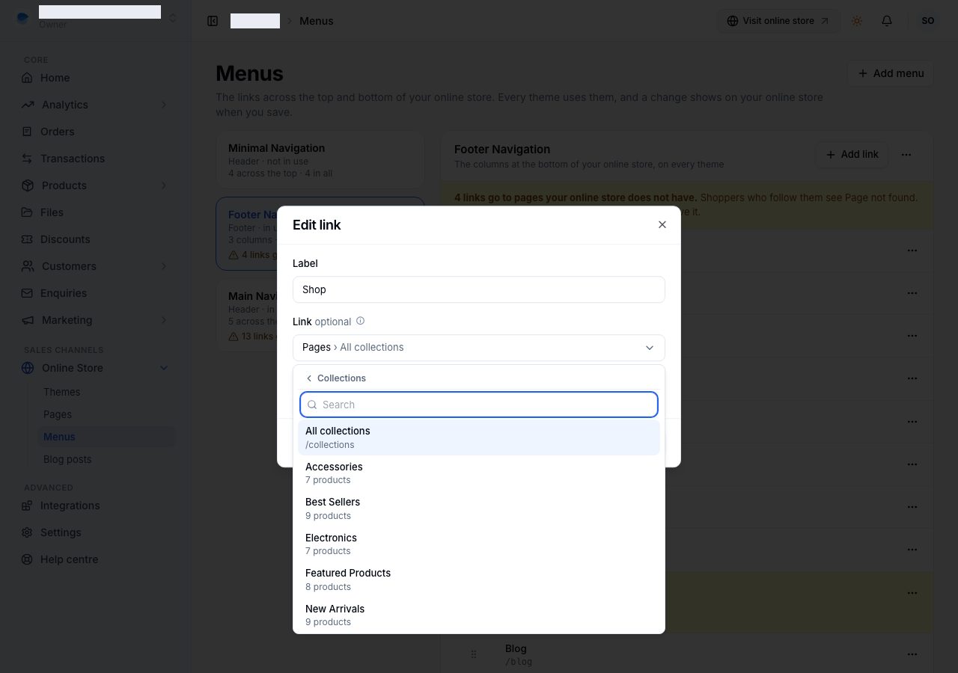Close the Edit link dialog

pos(662,224)
